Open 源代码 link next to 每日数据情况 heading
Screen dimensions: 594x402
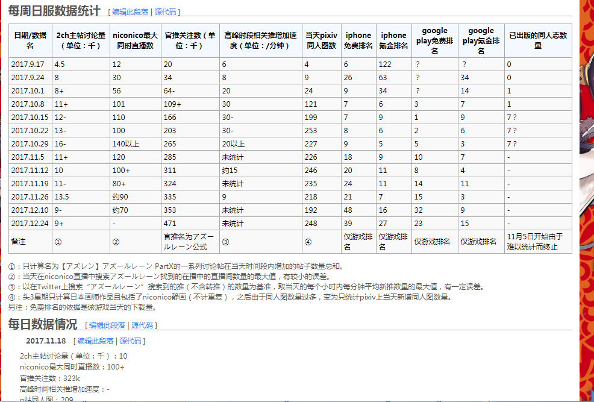coord(143,325)
